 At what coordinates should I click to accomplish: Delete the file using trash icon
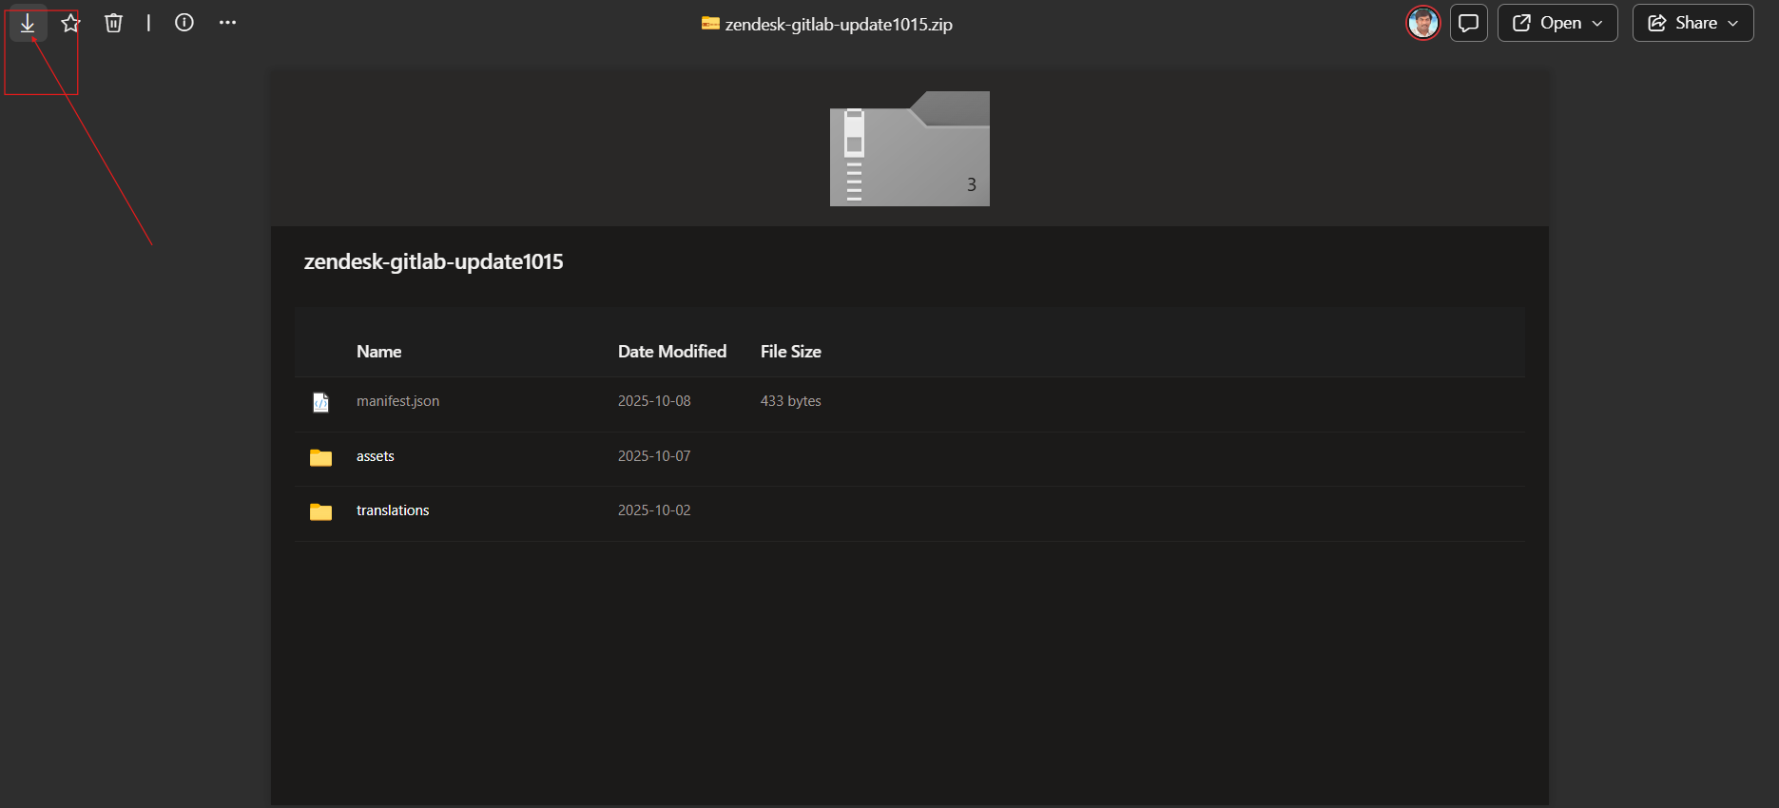tap(113, 23)
